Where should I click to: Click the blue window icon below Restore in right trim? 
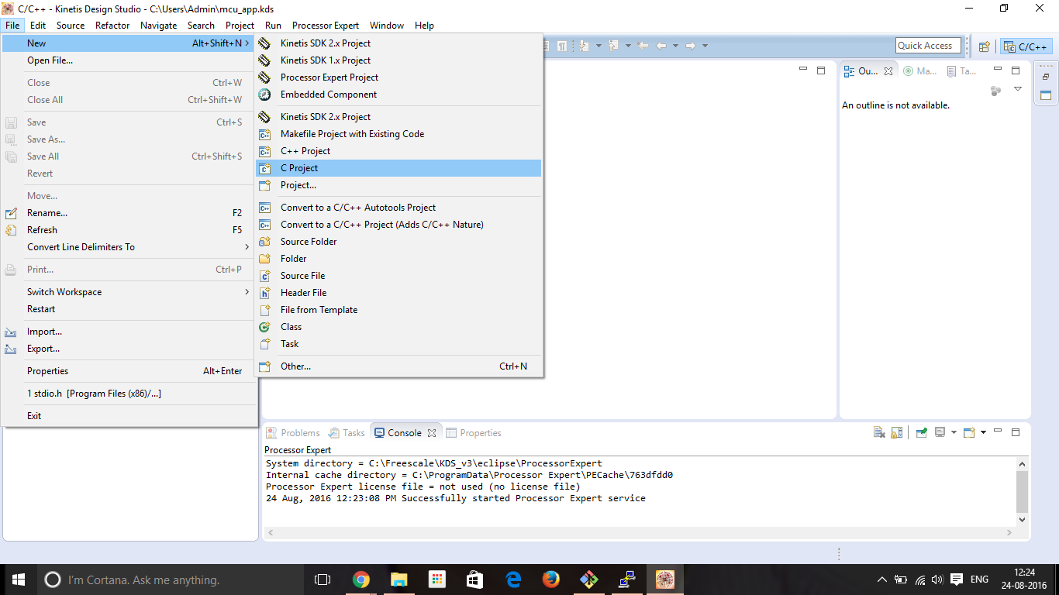(1045, 95)
